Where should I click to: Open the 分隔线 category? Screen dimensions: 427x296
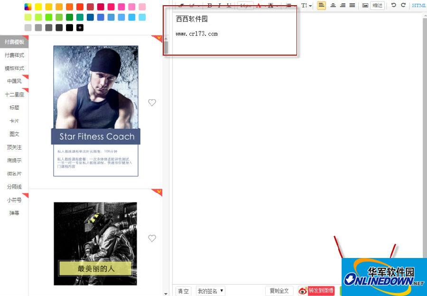[14, 187]
